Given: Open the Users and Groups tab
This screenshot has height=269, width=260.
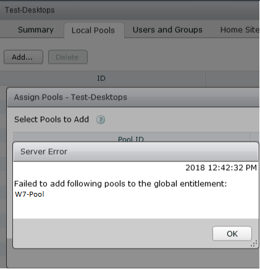Looking at the screenshot, I should tap(167, 30).
